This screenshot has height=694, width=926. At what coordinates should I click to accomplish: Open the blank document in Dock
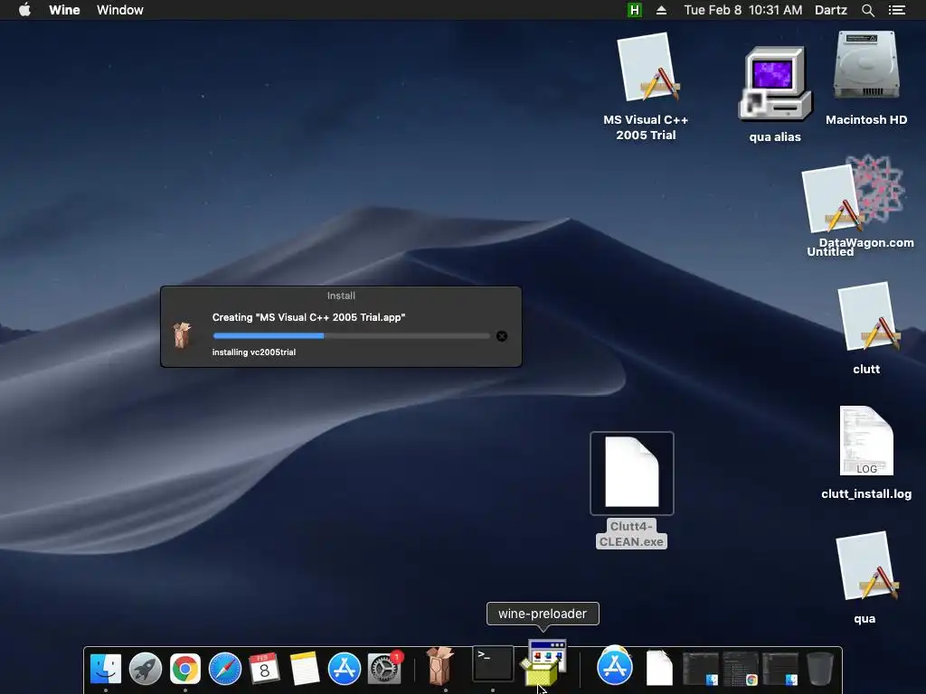point(659,668)
